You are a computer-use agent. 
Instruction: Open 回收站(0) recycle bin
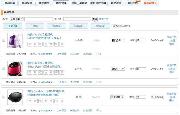pyautogui.click(x=100, y=26)
